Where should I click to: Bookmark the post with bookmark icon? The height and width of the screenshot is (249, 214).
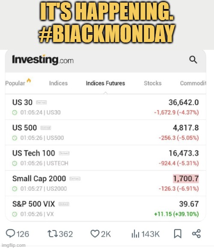click(x=178, y=234)
